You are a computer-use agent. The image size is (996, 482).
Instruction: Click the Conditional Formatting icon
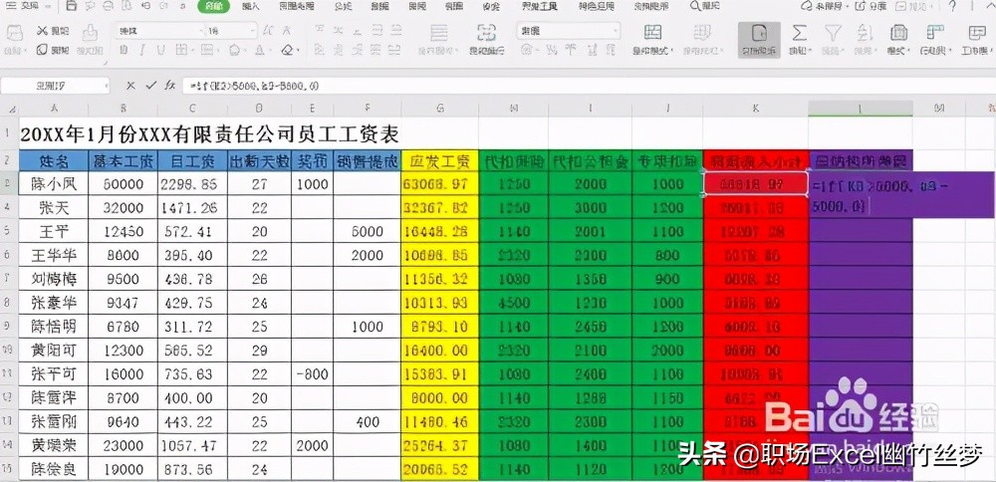pyautogui.click(x=653, y=33)
